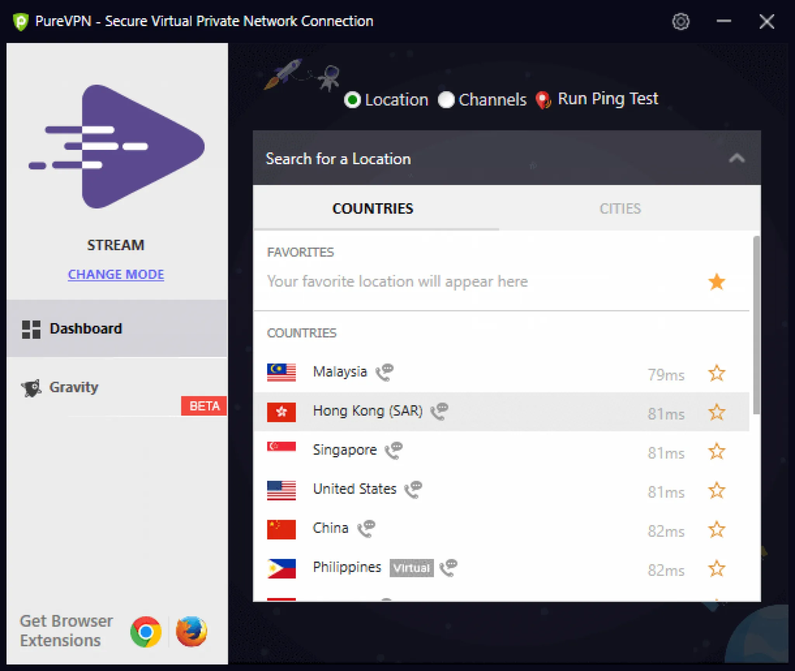
Task: Click the Gravity sidebar icon
Action: coord(31,388)
